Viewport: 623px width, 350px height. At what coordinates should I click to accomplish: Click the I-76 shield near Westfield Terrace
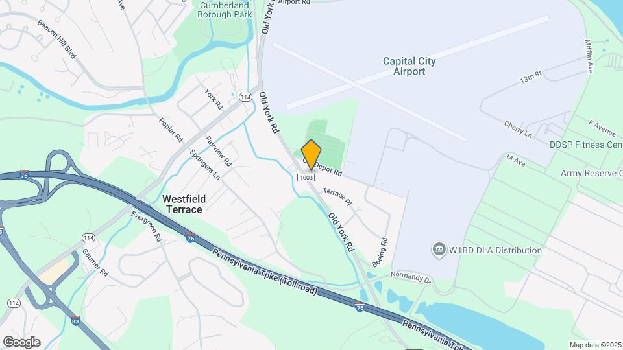(191, 238)
